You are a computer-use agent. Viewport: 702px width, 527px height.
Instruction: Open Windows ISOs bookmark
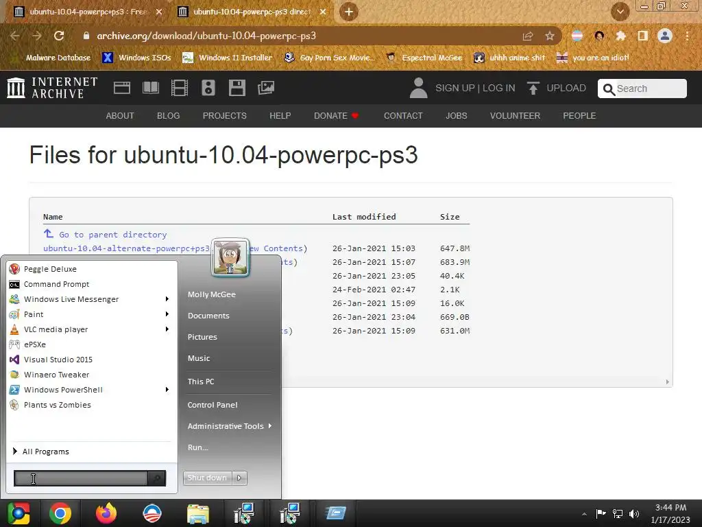coord(137,58)
